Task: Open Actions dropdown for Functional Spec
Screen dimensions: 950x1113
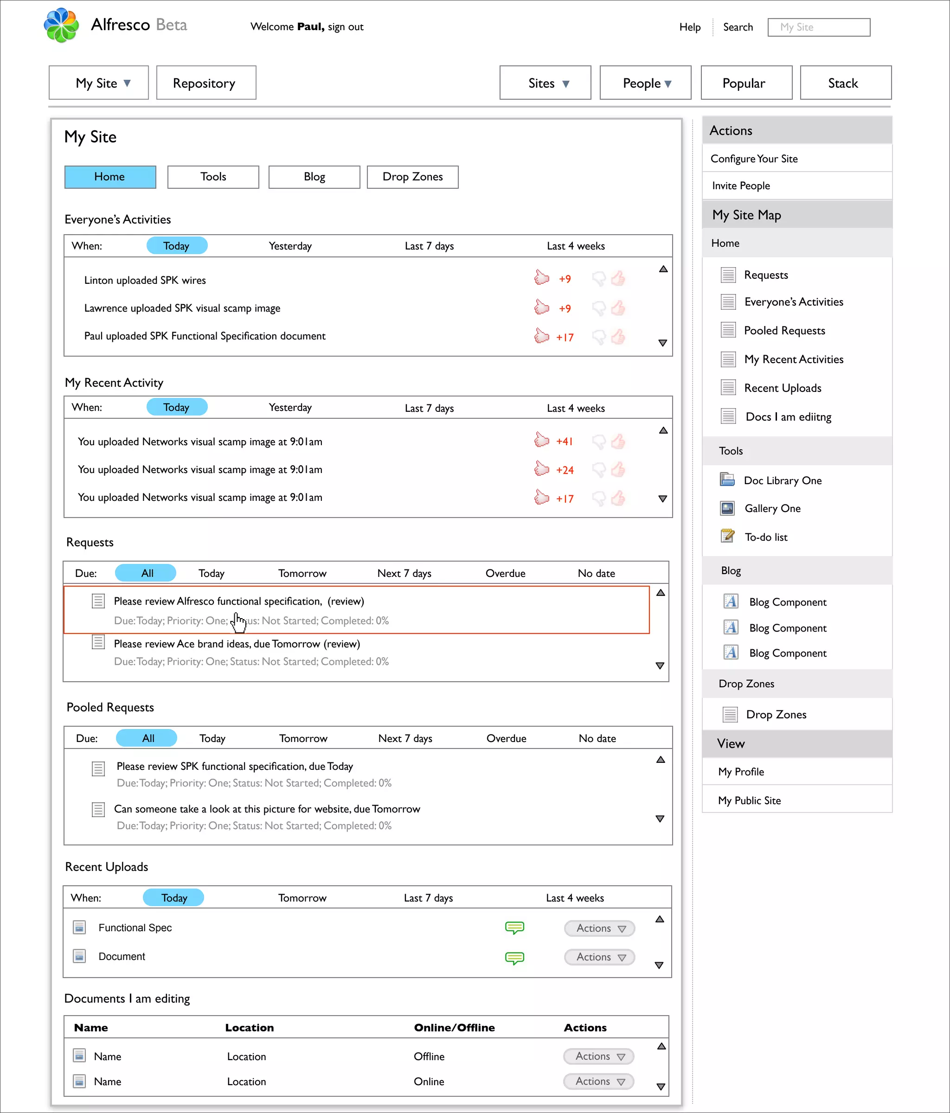Action: pos(600,928)
